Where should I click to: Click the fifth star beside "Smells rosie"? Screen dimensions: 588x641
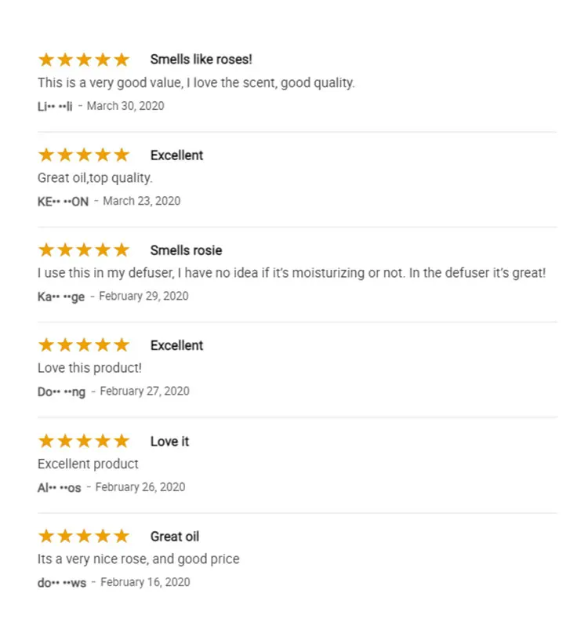pos(122,250)
